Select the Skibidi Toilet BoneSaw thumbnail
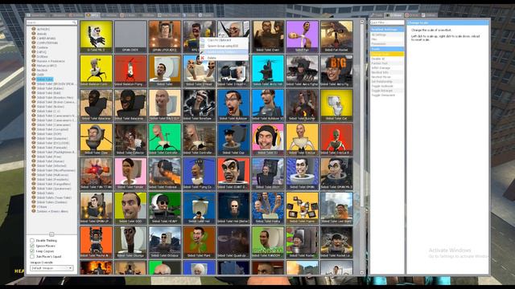Screen dimensions: 515x289 [199, 105]
